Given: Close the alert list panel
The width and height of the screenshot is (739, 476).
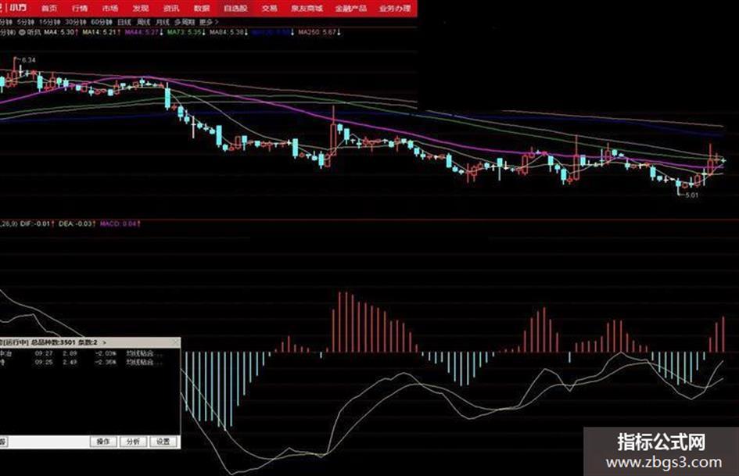Looking at the screenshot, I should click(176, 342).
